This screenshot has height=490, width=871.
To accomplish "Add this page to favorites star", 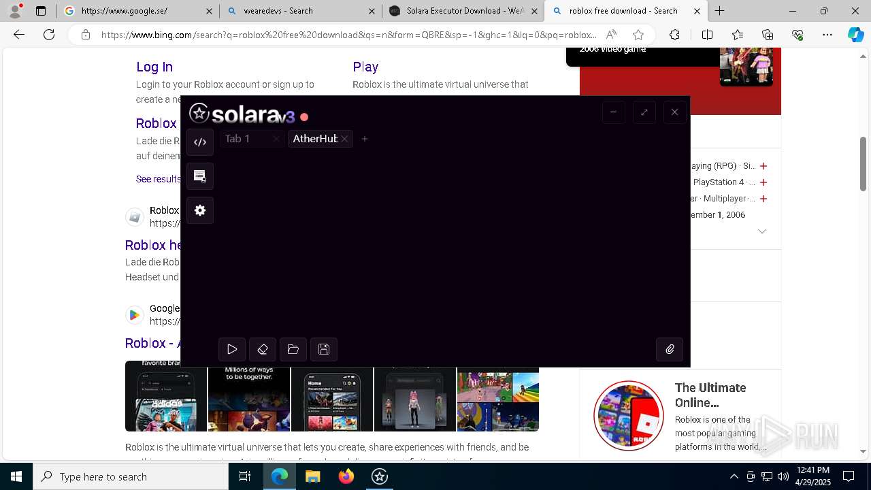I will (638, 35).
